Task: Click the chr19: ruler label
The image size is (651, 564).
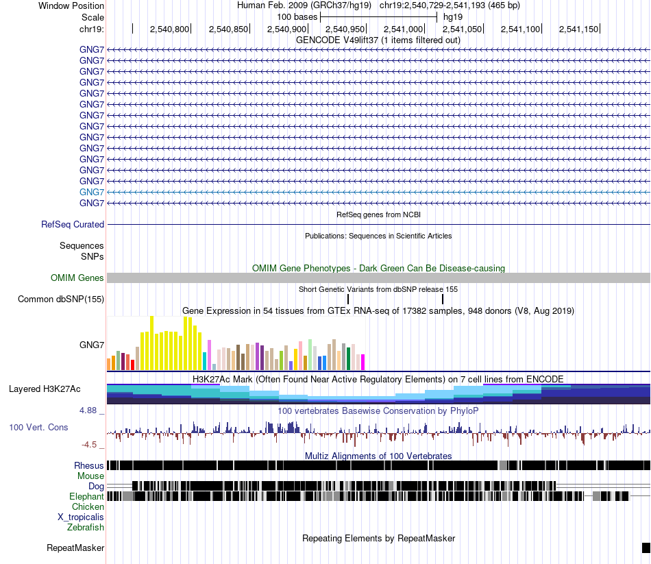Action: [91, 29]
